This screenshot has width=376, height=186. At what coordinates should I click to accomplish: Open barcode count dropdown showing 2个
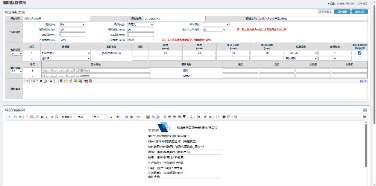click(x=17, y=53)
